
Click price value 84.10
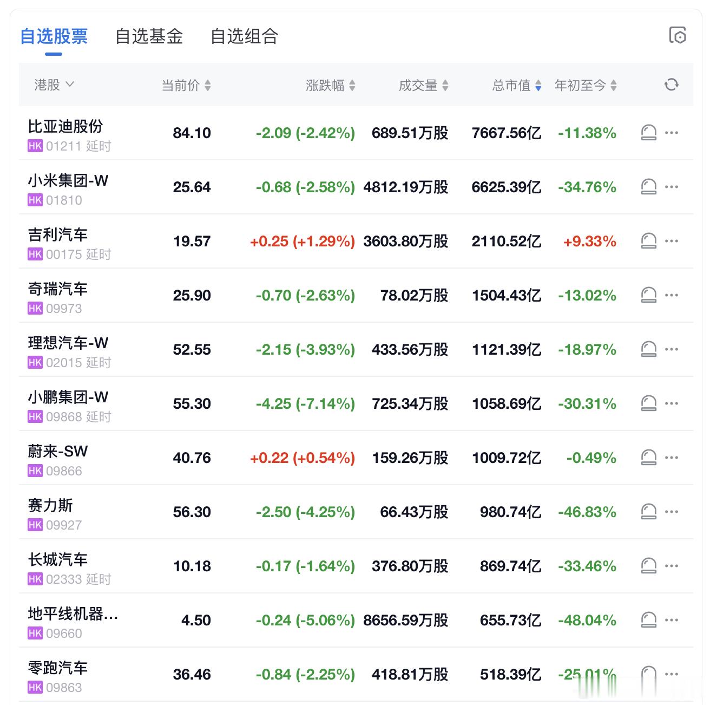[x=192, y=133]
